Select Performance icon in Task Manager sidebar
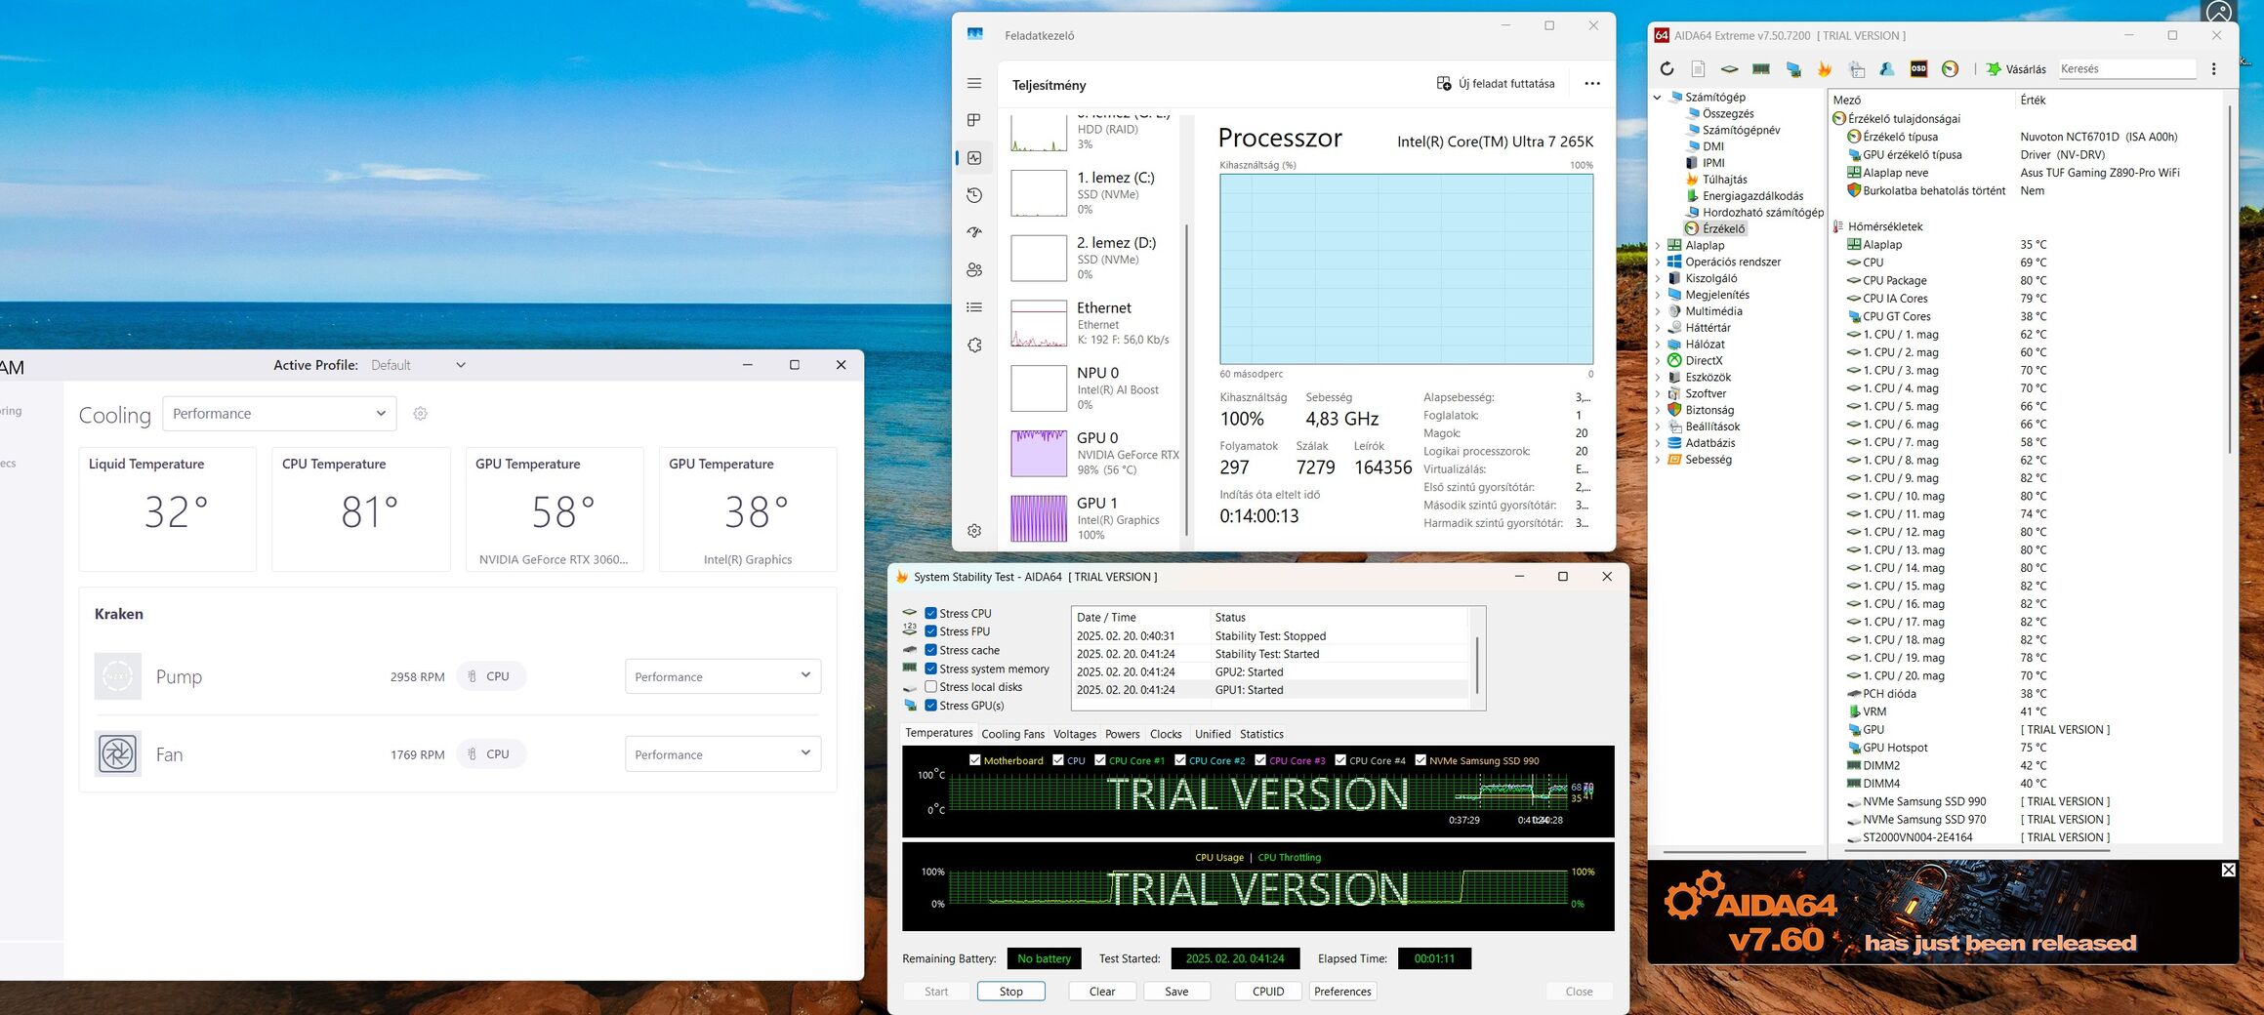This screenshot has height=1015, width=2264. pos(974,158)
